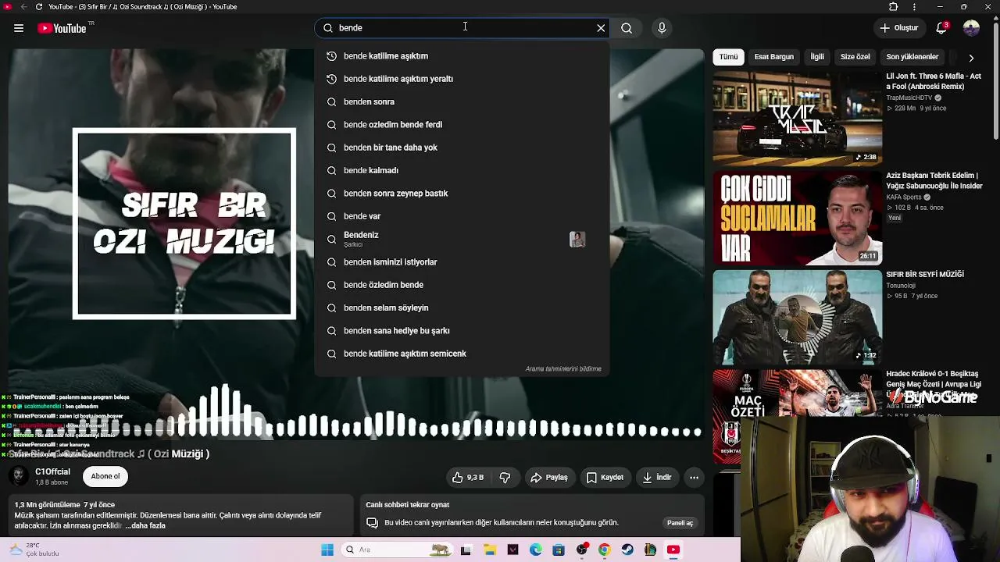This screenshot has height=562, width=1000.
Task: Start voice search with microphone
Action: 662,28
